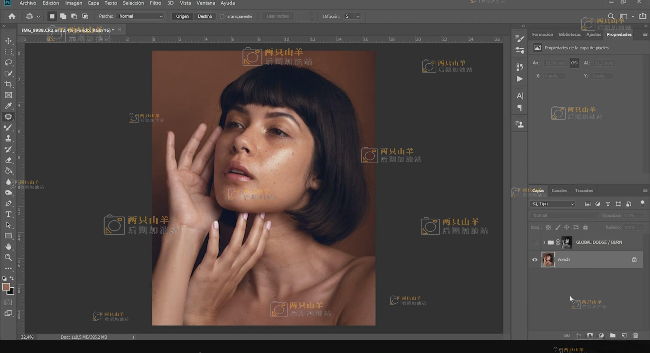Select the Eraser tool
Image resolution: width=650 pixels, height=353 pixels.
[x=9, y=160]
